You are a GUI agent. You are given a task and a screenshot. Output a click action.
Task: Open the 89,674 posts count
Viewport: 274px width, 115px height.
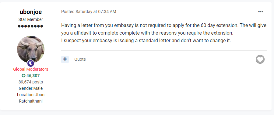31,82
